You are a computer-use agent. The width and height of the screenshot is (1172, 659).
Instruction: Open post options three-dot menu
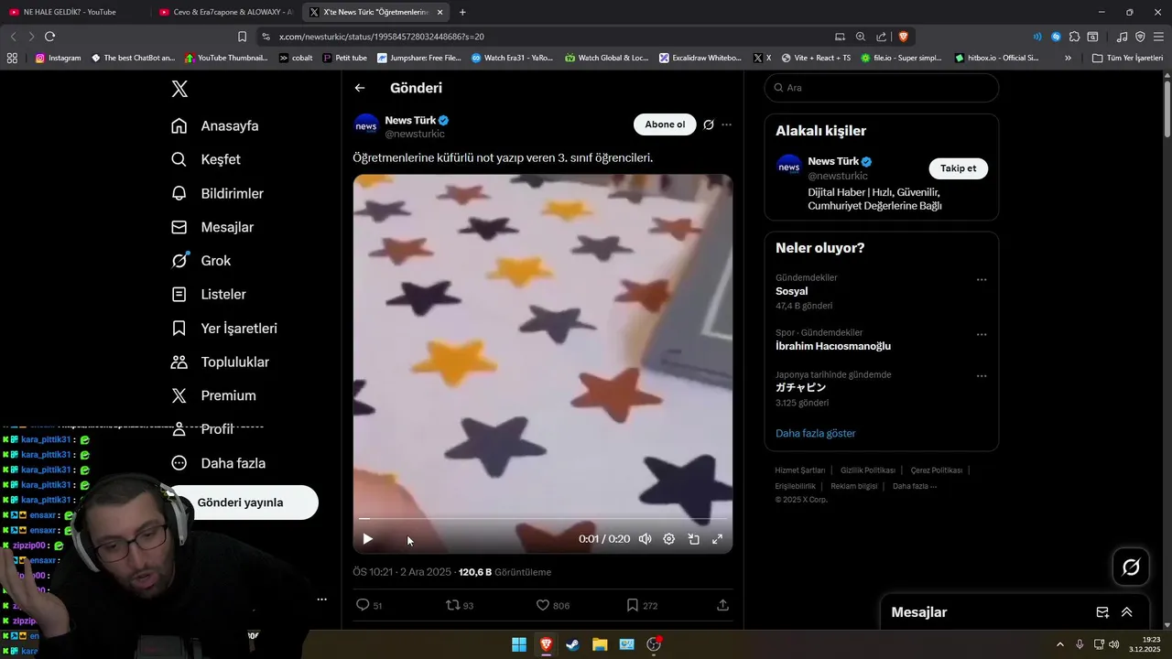coord(726,124)
